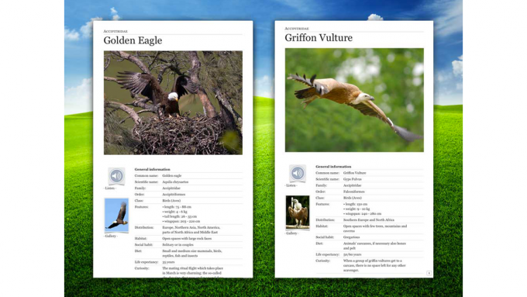
Task: Click common name value 'Griffon Vulture'
Action: tap(355, 173)
